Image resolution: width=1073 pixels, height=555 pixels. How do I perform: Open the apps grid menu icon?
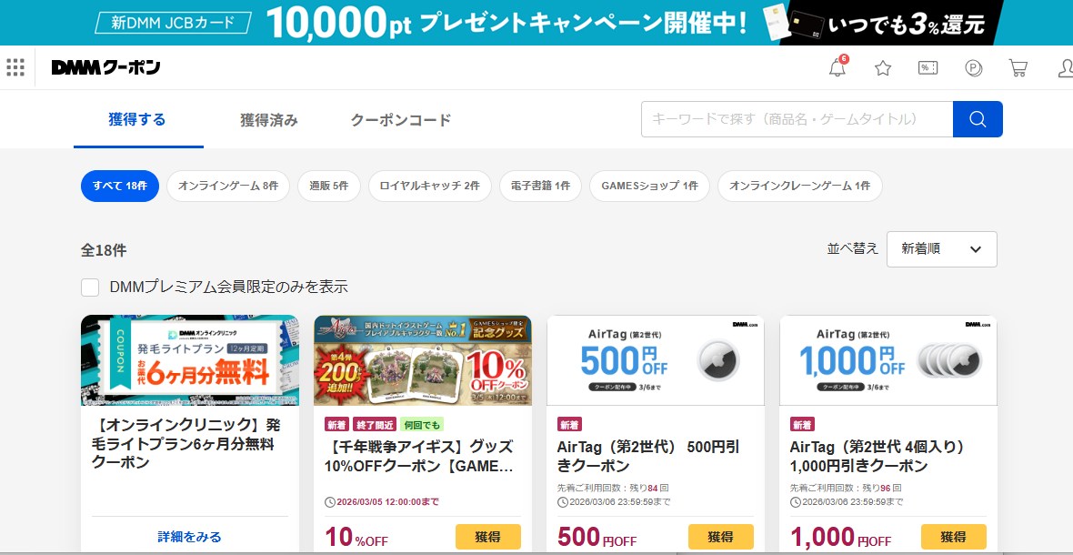coord(15,67)
